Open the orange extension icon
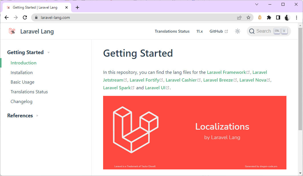 coord(260,18)
